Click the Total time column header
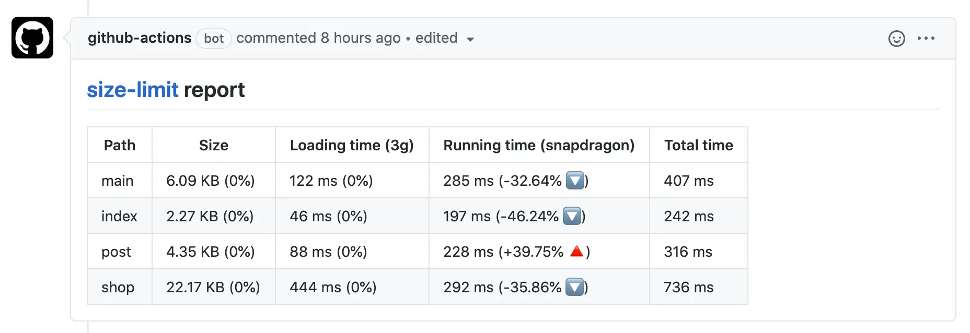Image resolution: width=970 pixels, height=333 pixels. [698, 145]
